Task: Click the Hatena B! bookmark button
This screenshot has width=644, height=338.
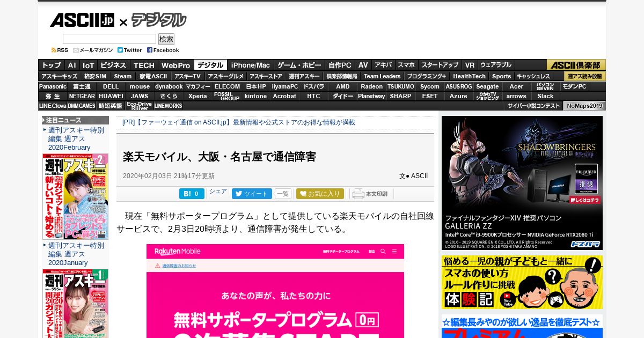Action: pos(192,194)
